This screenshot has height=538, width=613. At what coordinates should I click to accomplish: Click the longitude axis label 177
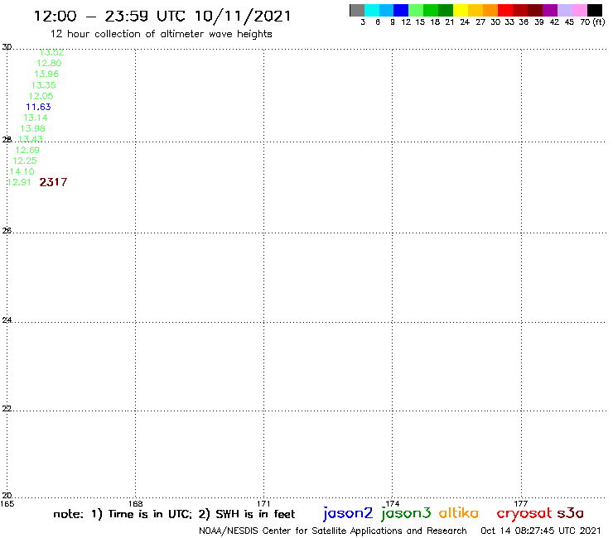tap(521, 503)
